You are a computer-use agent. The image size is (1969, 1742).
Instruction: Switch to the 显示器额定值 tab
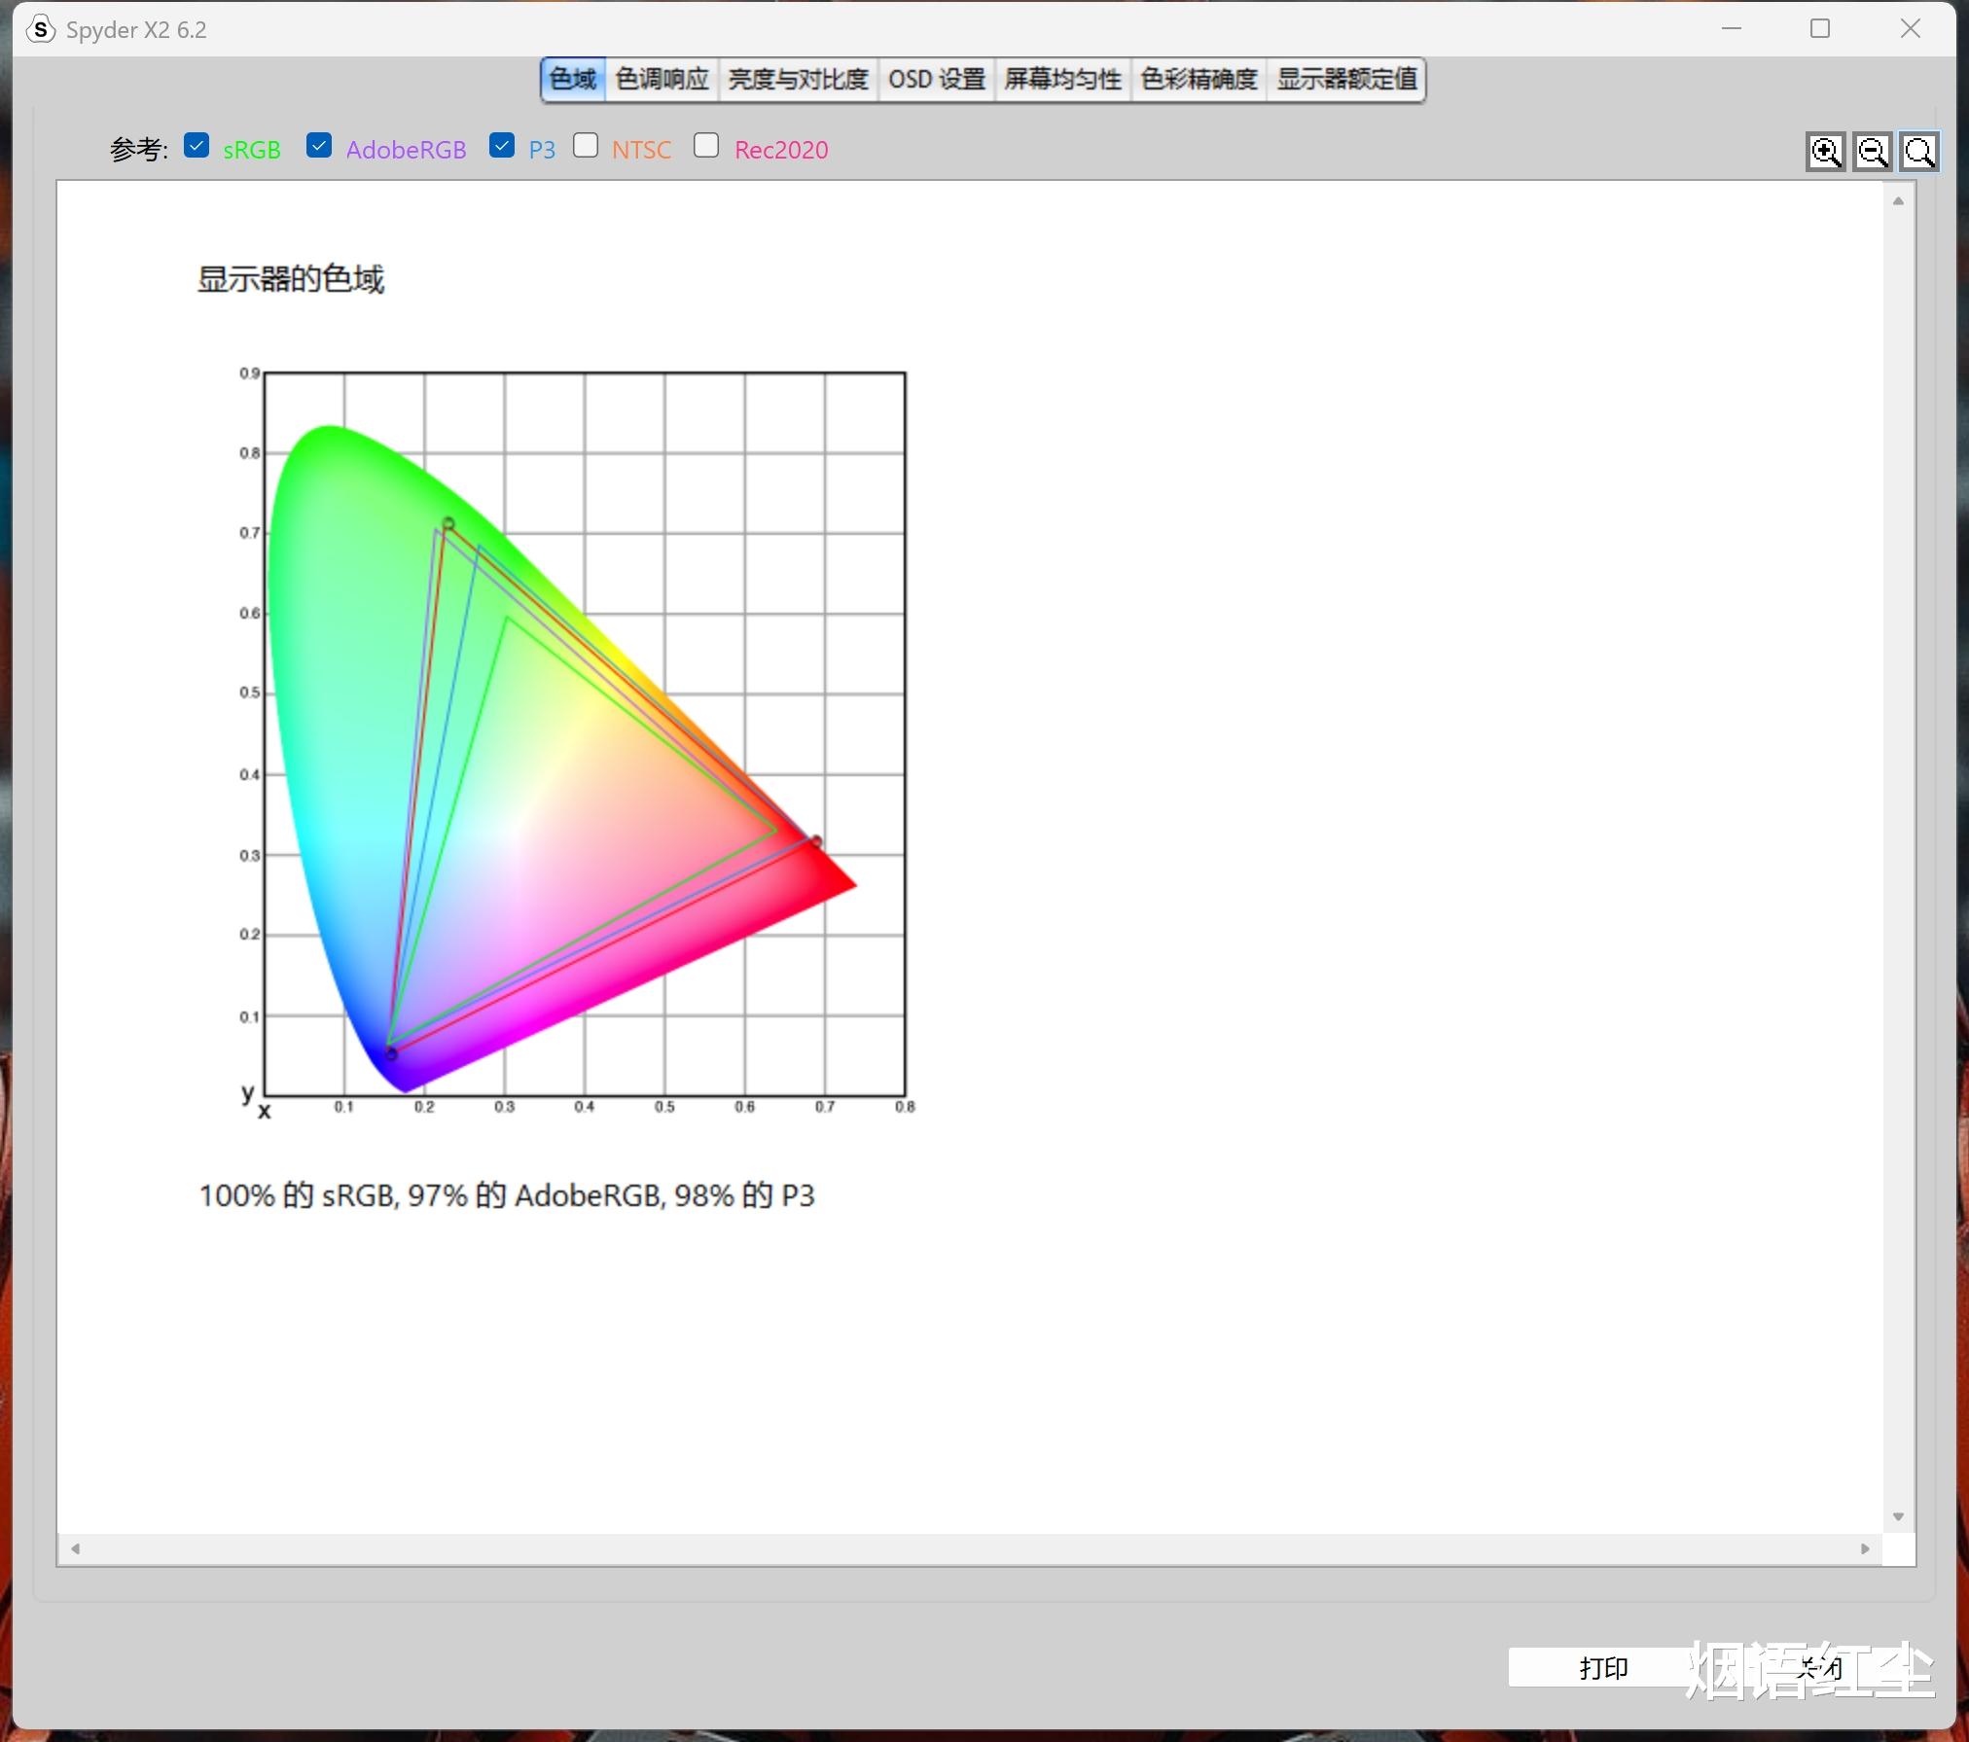1346,79
